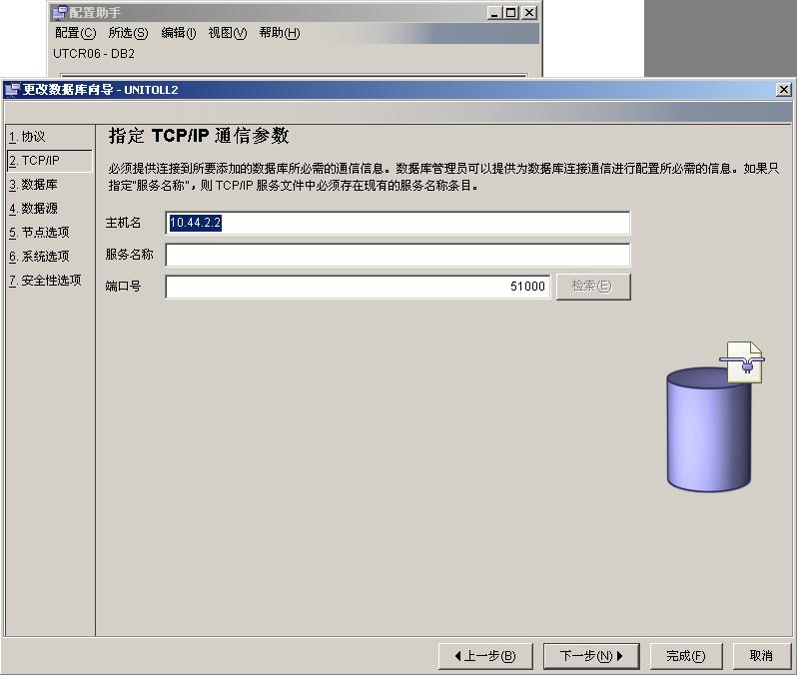Maximize the 配置助手 window
The height and width of the screenshot is (675, 799).
pyautogui.click(x=511, y=13)
